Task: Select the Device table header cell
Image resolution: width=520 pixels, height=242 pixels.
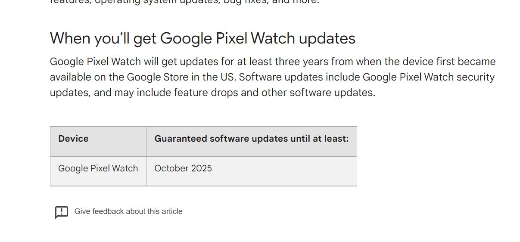Action: pos(98,141)
